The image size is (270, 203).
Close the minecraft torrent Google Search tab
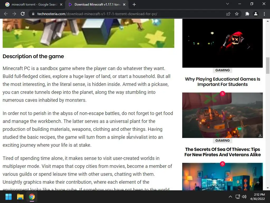(61, 4)
